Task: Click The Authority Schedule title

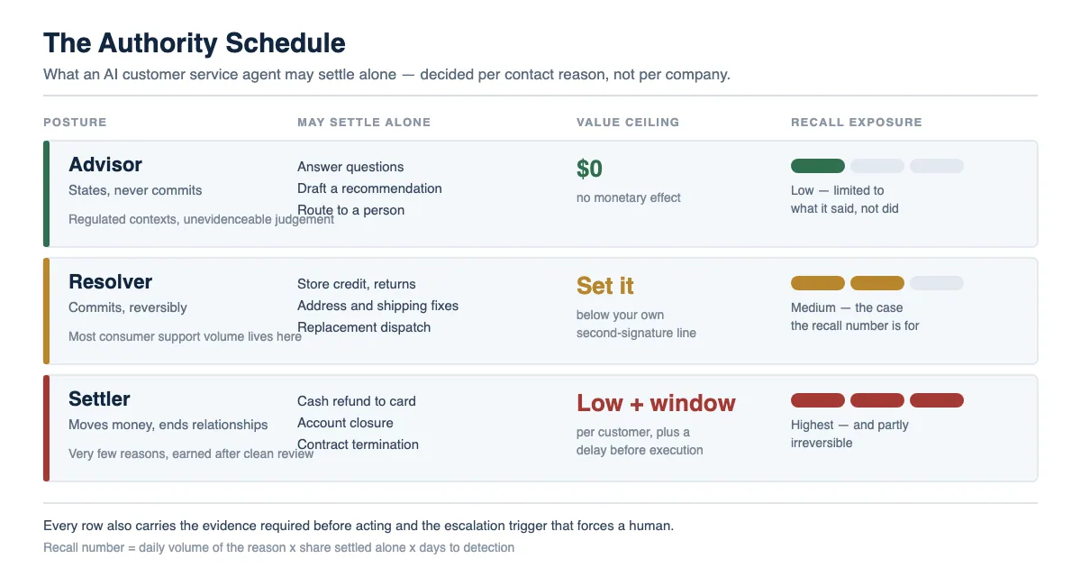Action: [195, 43]
